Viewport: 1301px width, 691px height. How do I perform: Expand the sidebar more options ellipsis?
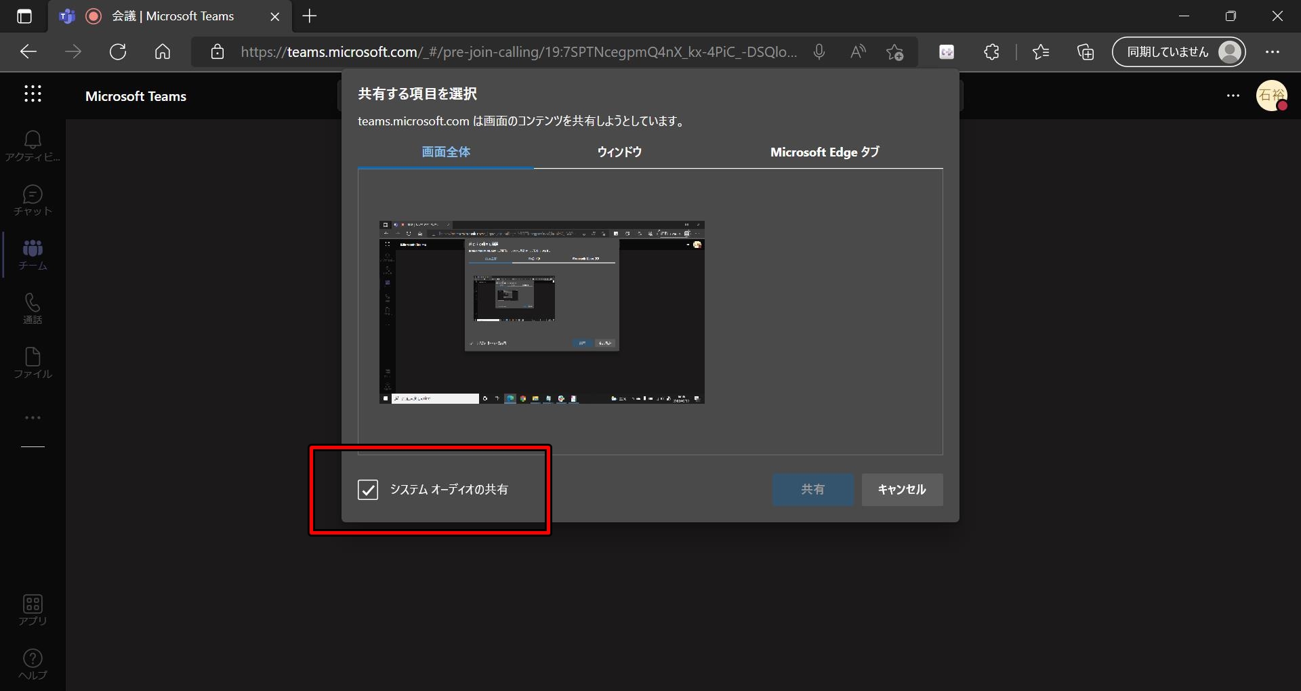click(x=32, y=417)
